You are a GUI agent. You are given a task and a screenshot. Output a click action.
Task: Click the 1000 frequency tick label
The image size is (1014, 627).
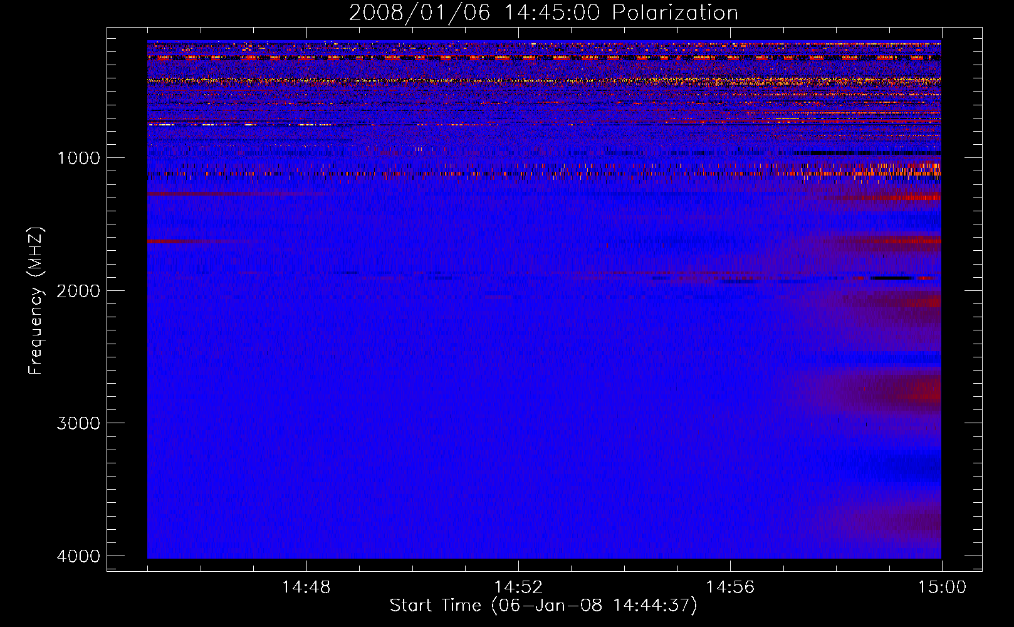coord(78,157)
